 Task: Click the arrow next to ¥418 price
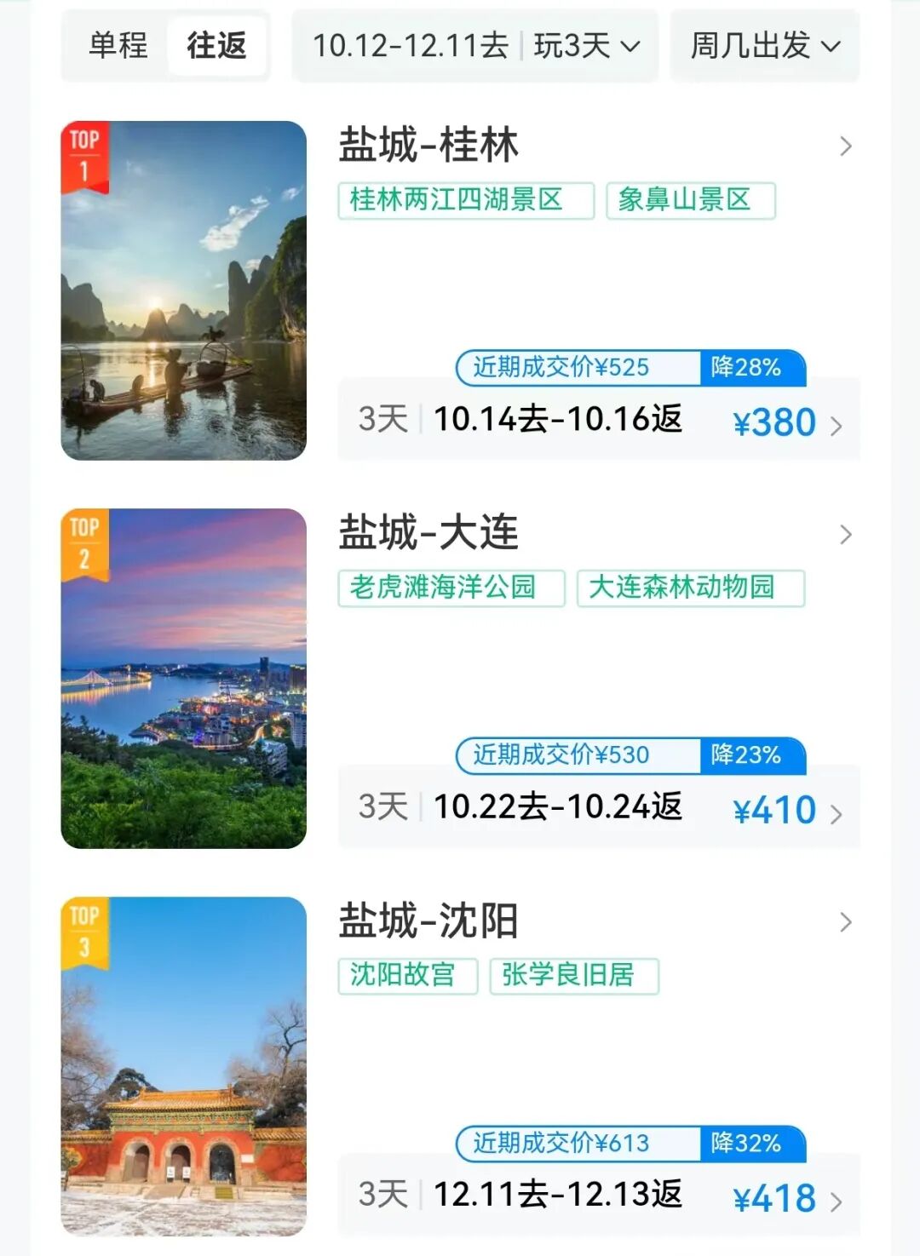[x=837, y=1201]
